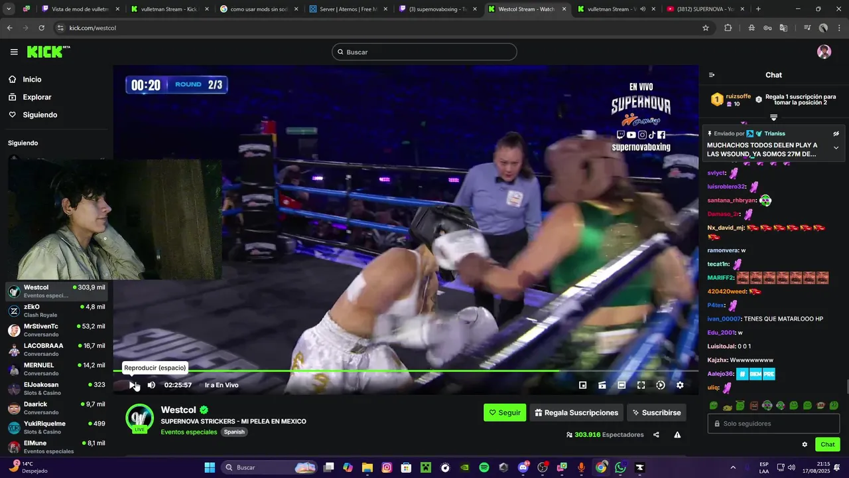This screenshot has height=478, width=849.
Task: Click ruizsoffe in the gift leaderboard
Action: pyautogui.click(x=738, y=96)
